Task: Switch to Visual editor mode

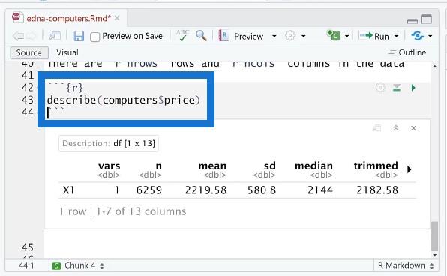Action: pos(67,52)
